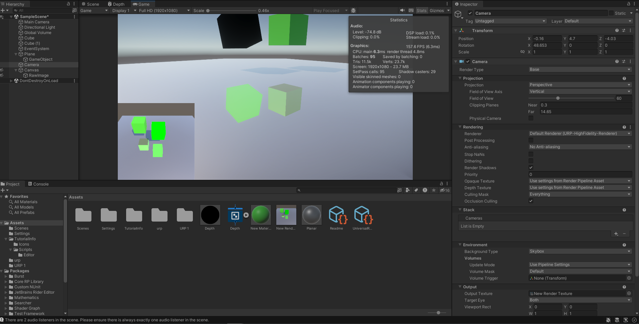Open the Depth render asset icon
The height and width of the screenshot is (324, 639).
235,215
